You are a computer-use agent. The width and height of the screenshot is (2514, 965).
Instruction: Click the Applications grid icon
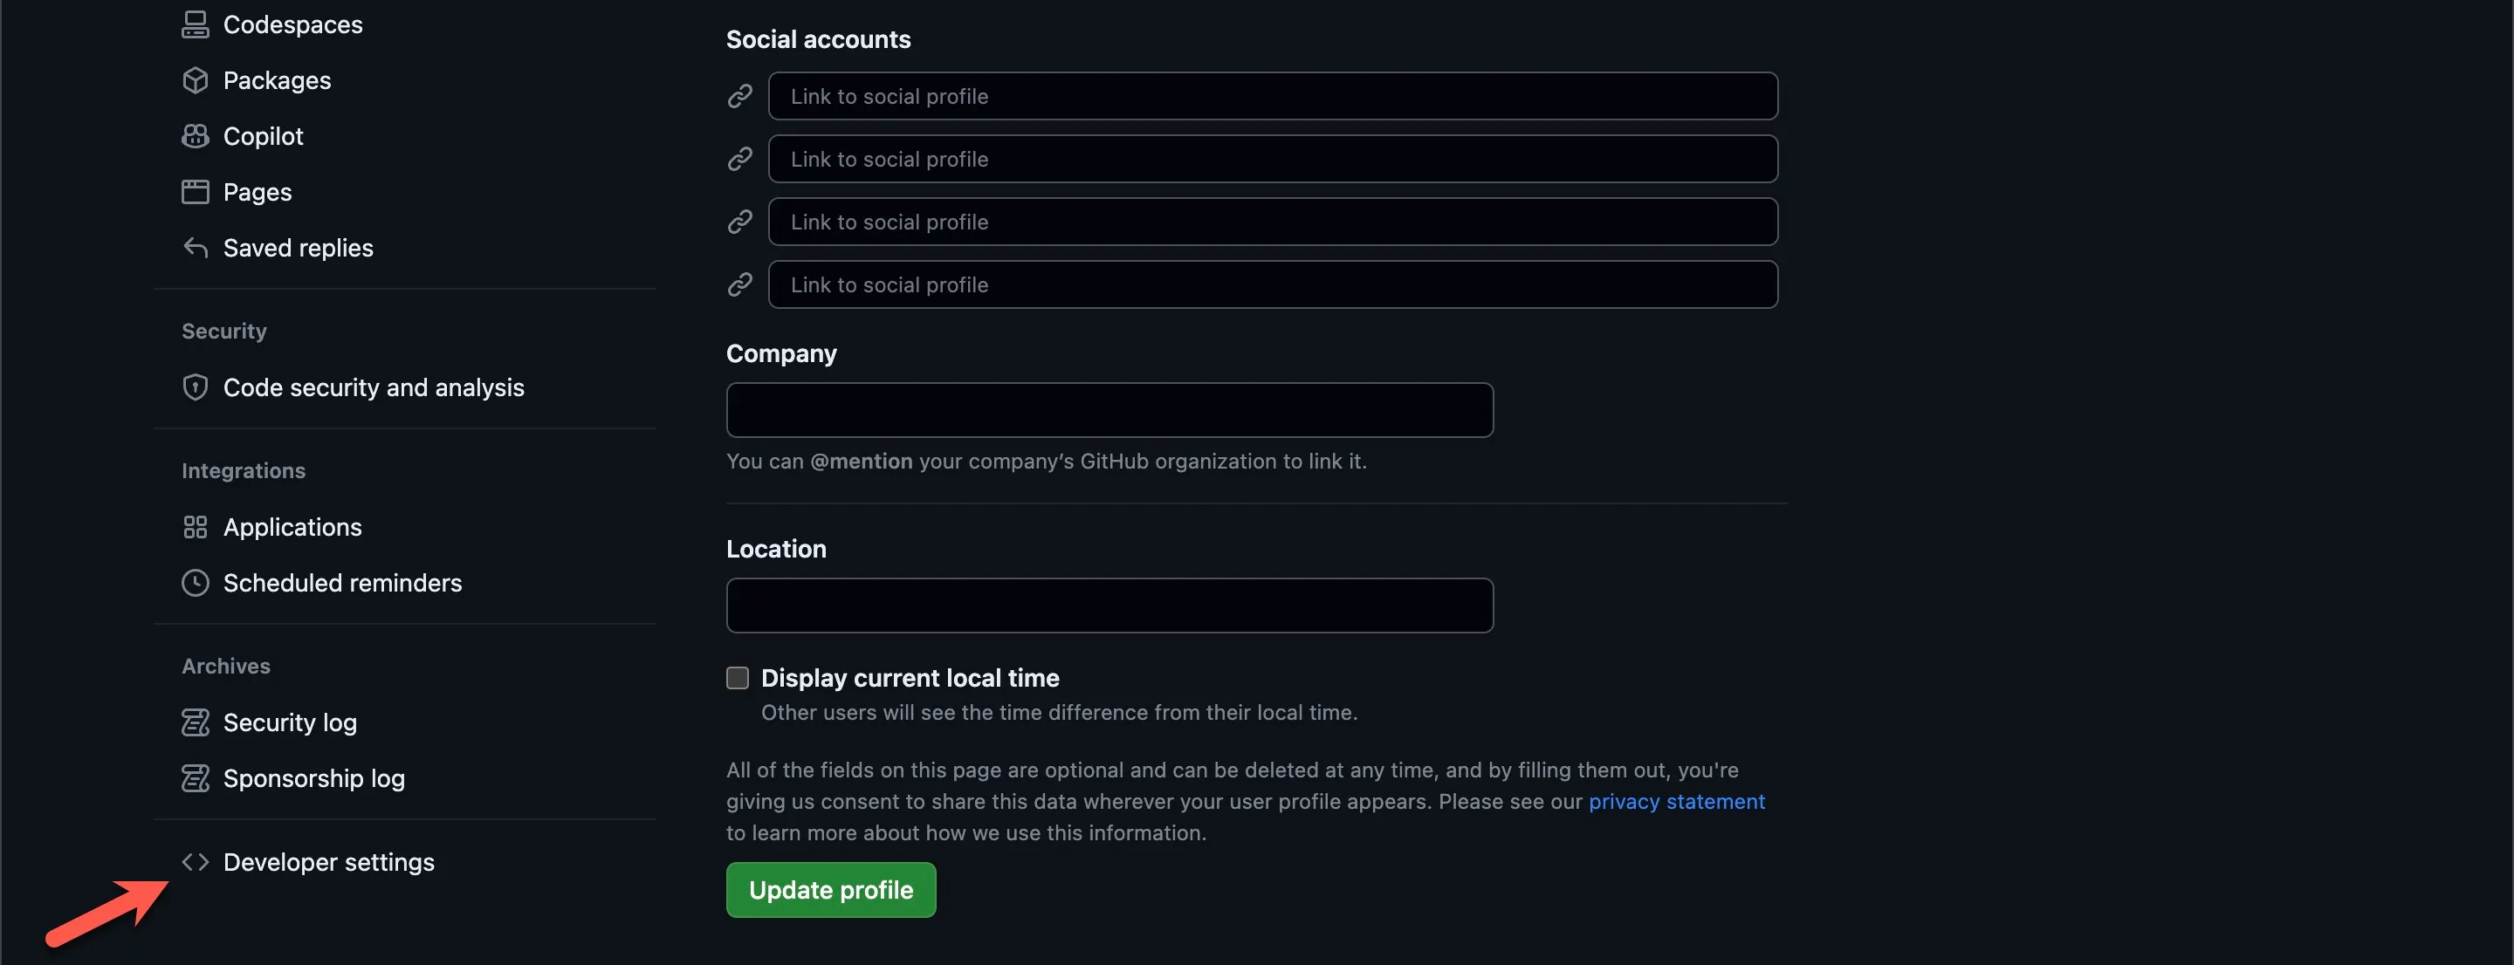click(196, 527)
